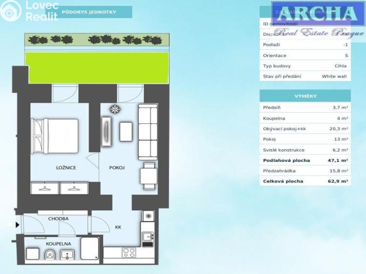
Task: Click the Předzahrádka row label
Action: pyautogui.click(x=279, y=171)
